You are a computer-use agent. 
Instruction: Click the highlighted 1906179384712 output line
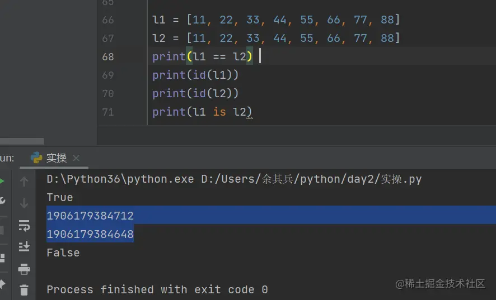[90, 216]
